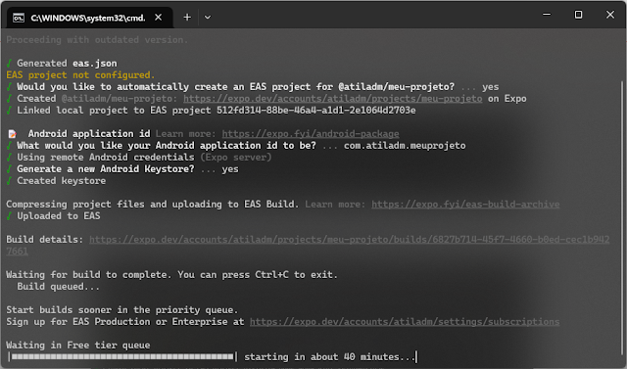Click the Android application id notepad icon
Screen dimensions: 627x369
tap(13, 134)
